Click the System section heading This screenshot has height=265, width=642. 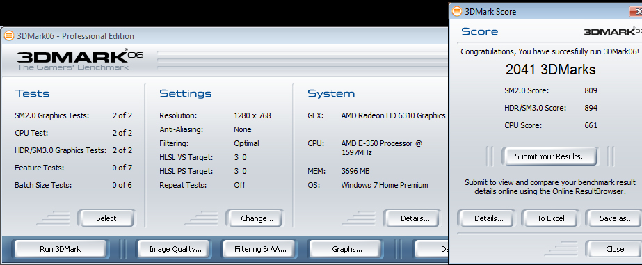pos(331,93)
